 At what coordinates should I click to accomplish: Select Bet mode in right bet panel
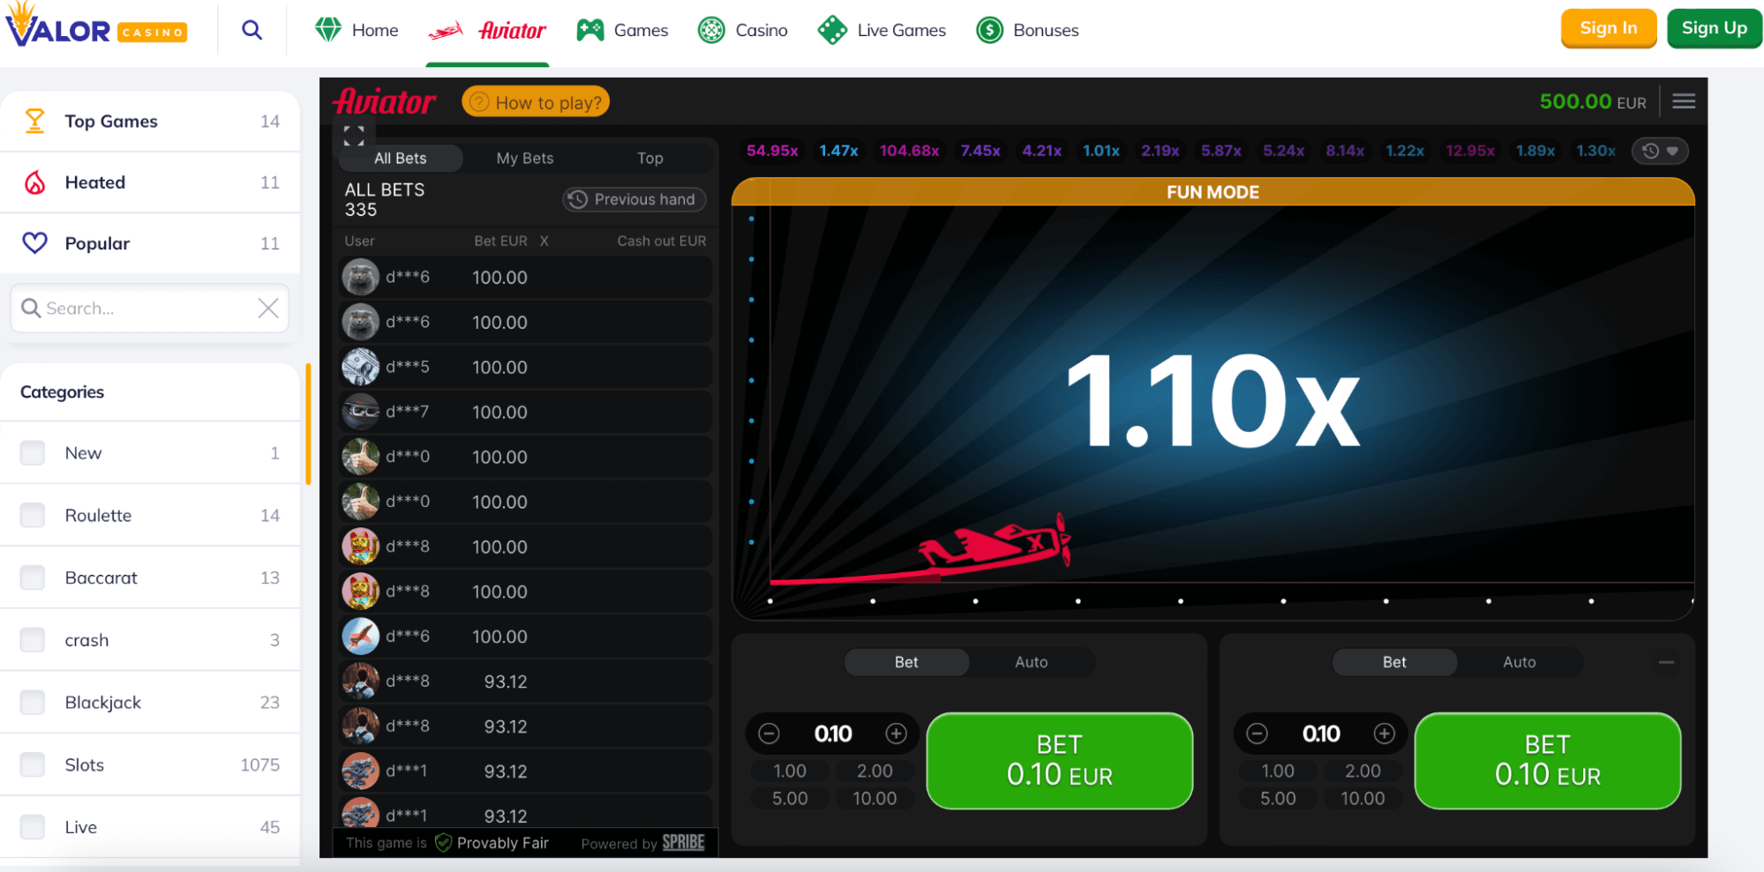(x=1394, y=662)
